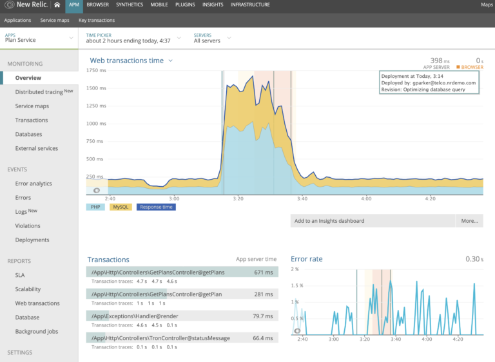Click the circle icon on Error rate chart
Screen dimensions: 495x362
pyautogui.click(x=298, y=331)
